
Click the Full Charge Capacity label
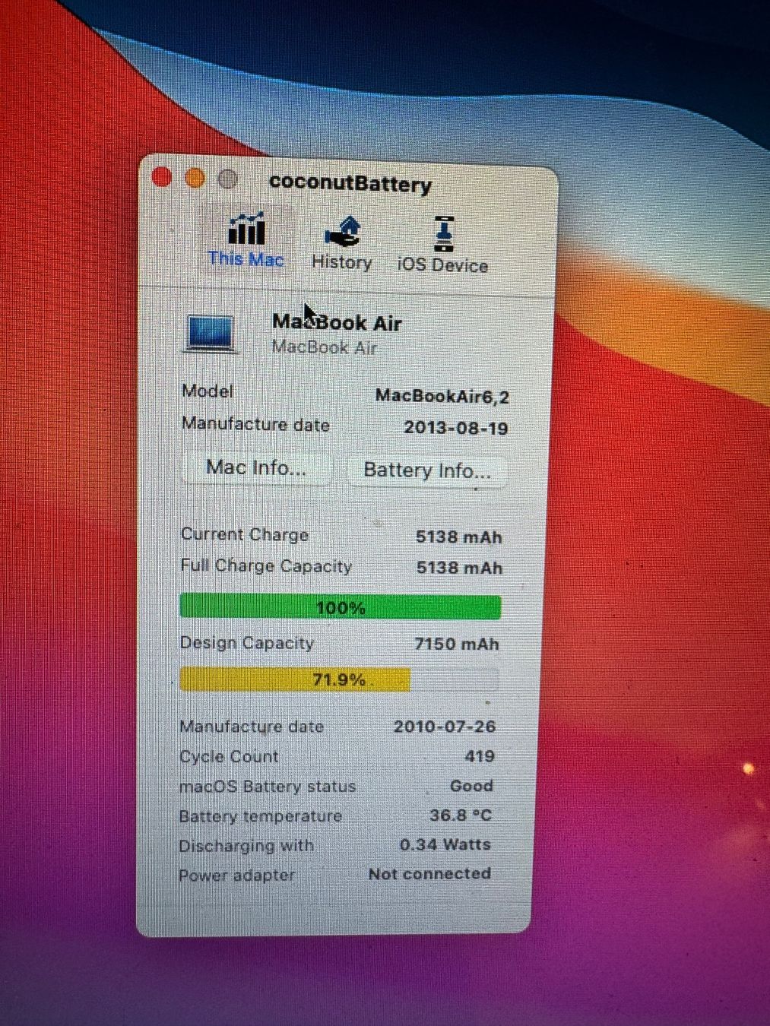click(x=266, y=566)
